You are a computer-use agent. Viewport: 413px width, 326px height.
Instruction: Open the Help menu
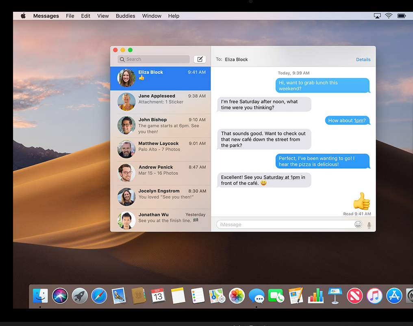pos(174,16)
